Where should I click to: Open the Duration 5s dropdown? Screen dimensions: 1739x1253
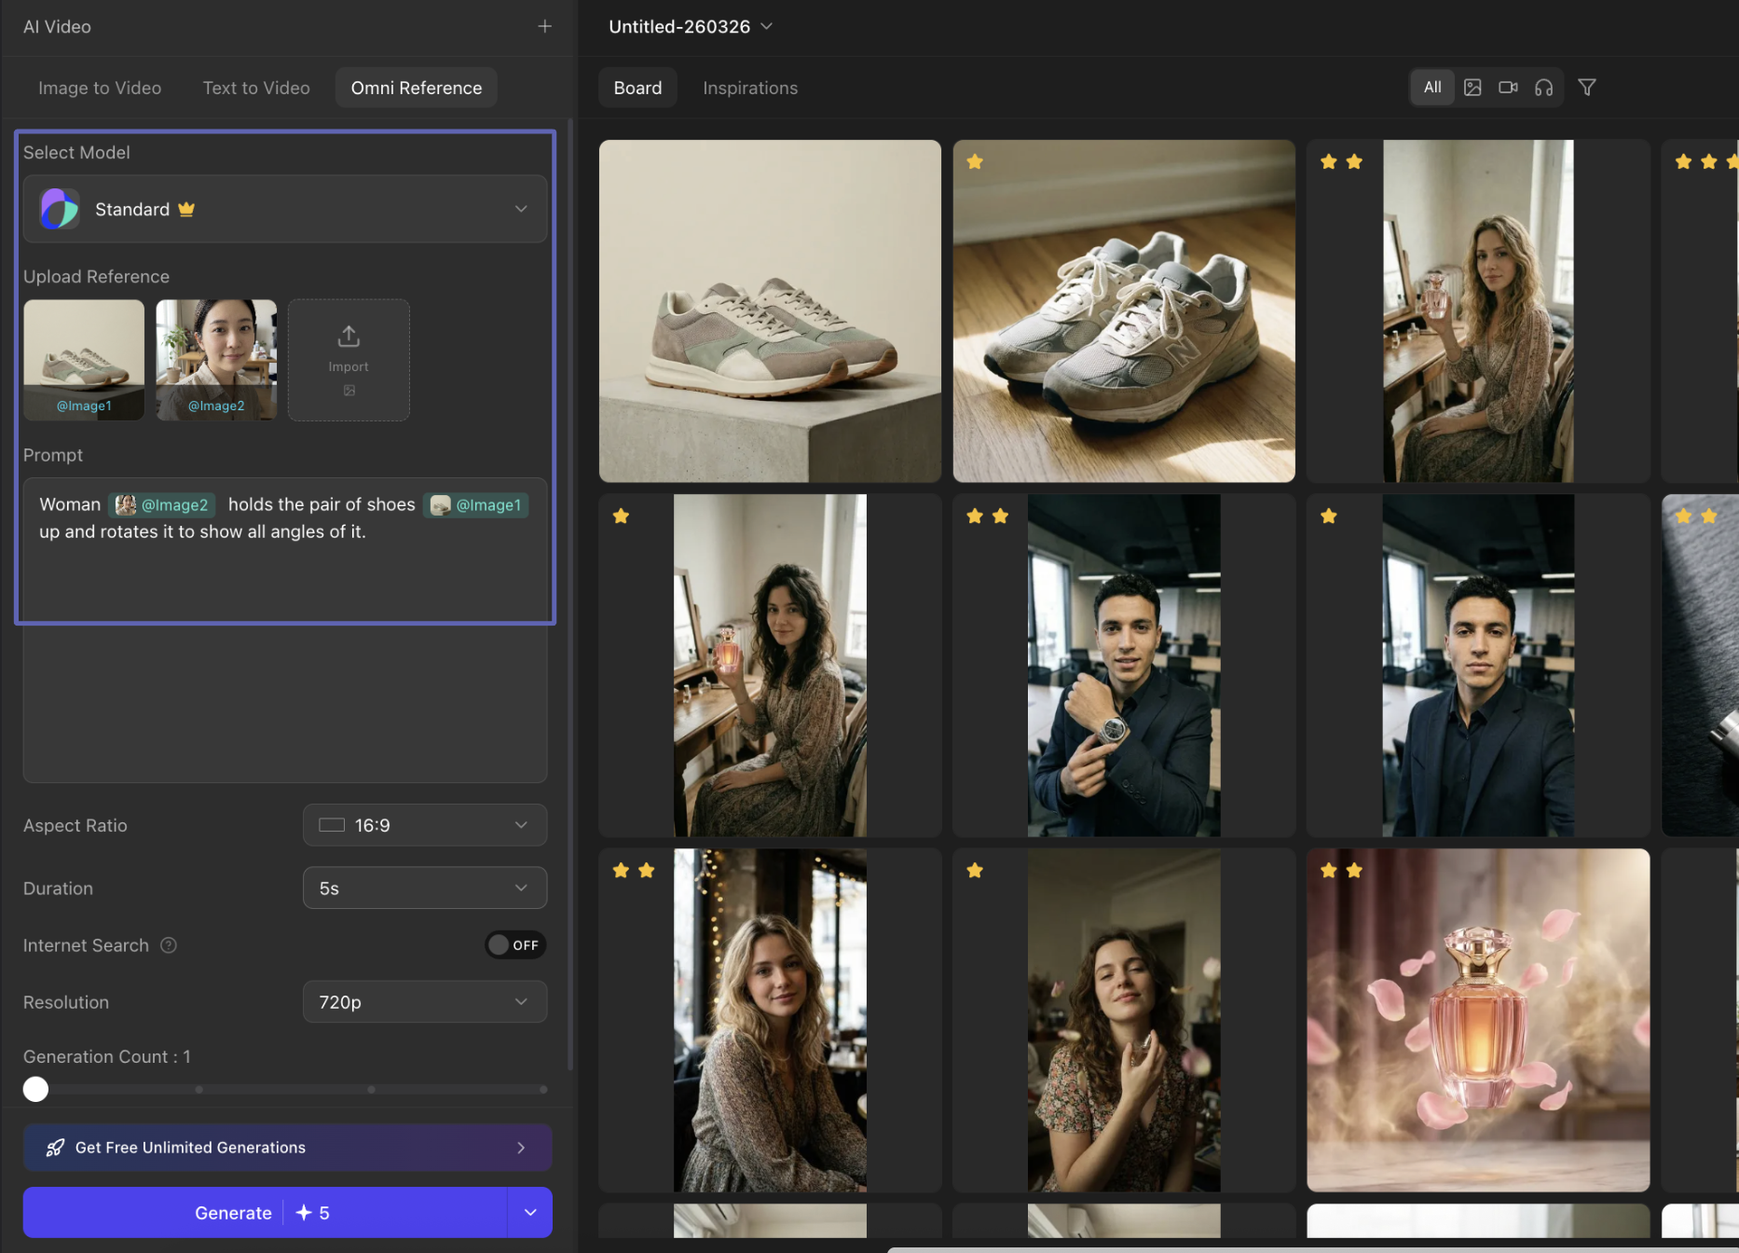(x=424, y=888)
